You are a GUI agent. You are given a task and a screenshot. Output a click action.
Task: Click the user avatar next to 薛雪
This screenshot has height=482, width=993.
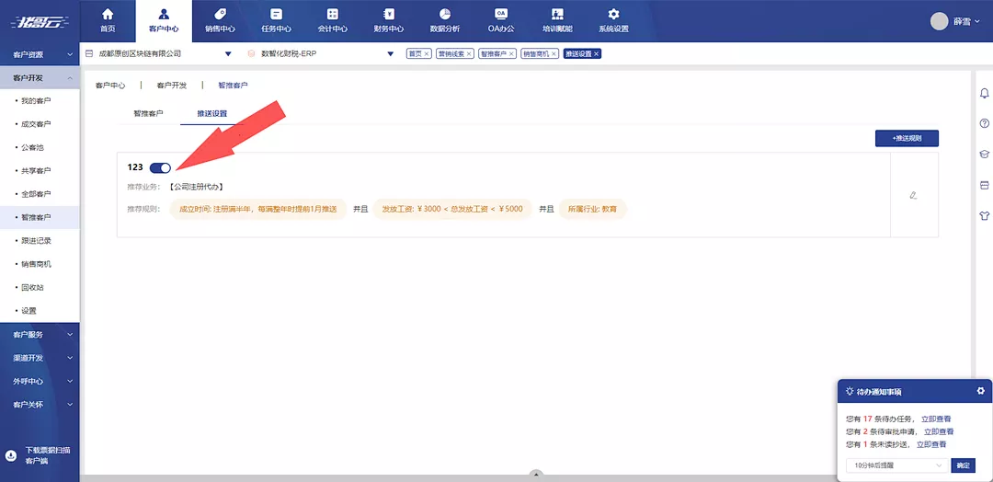coord(939,21)
